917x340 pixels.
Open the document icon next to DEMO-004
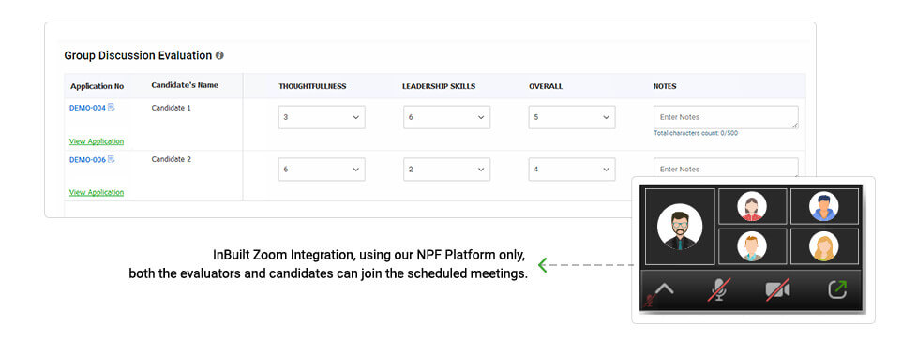[x=112, y=107]
